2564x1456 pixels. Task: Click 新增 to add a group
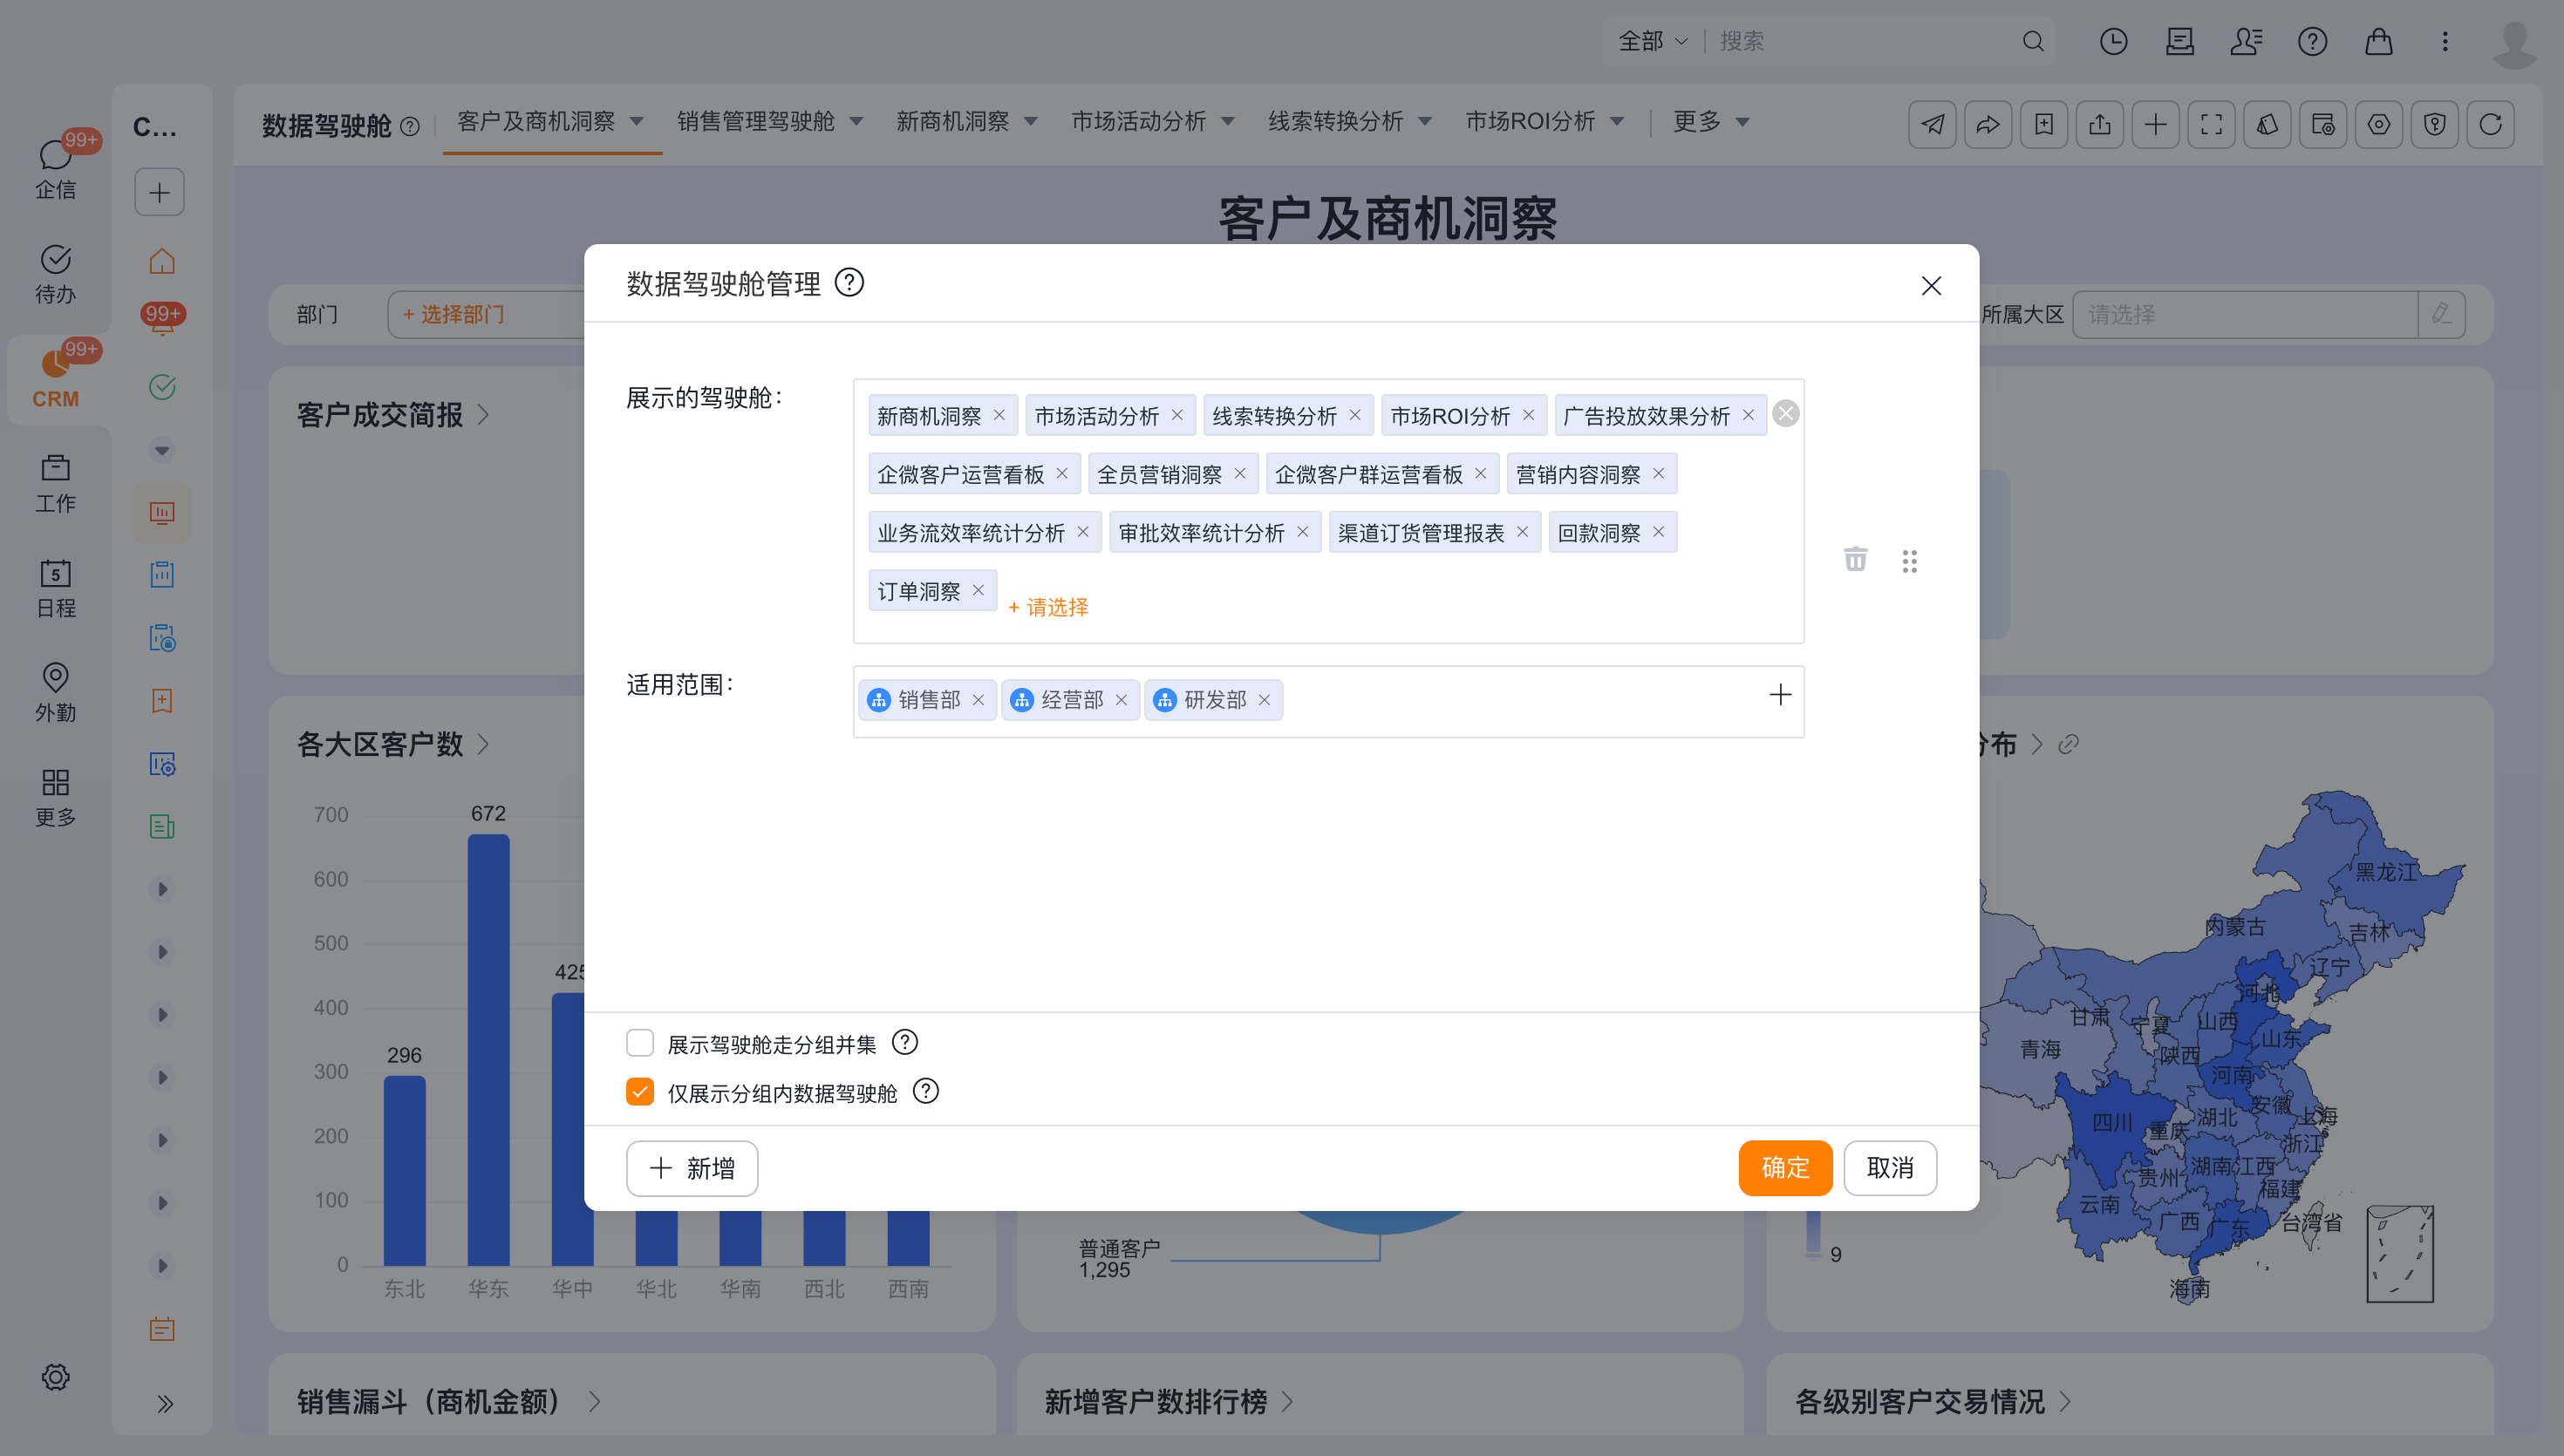click(x=692, y=1168)
